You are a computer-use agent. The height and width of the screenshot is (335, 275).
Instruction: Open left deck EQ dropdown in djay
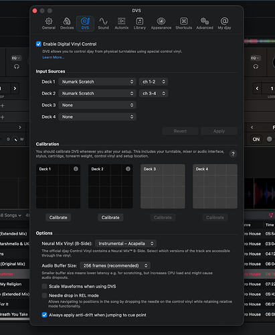point(16,58)
